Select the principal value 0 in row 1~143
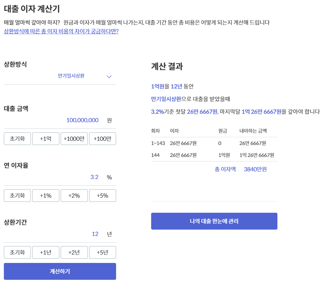 (220, 143)
